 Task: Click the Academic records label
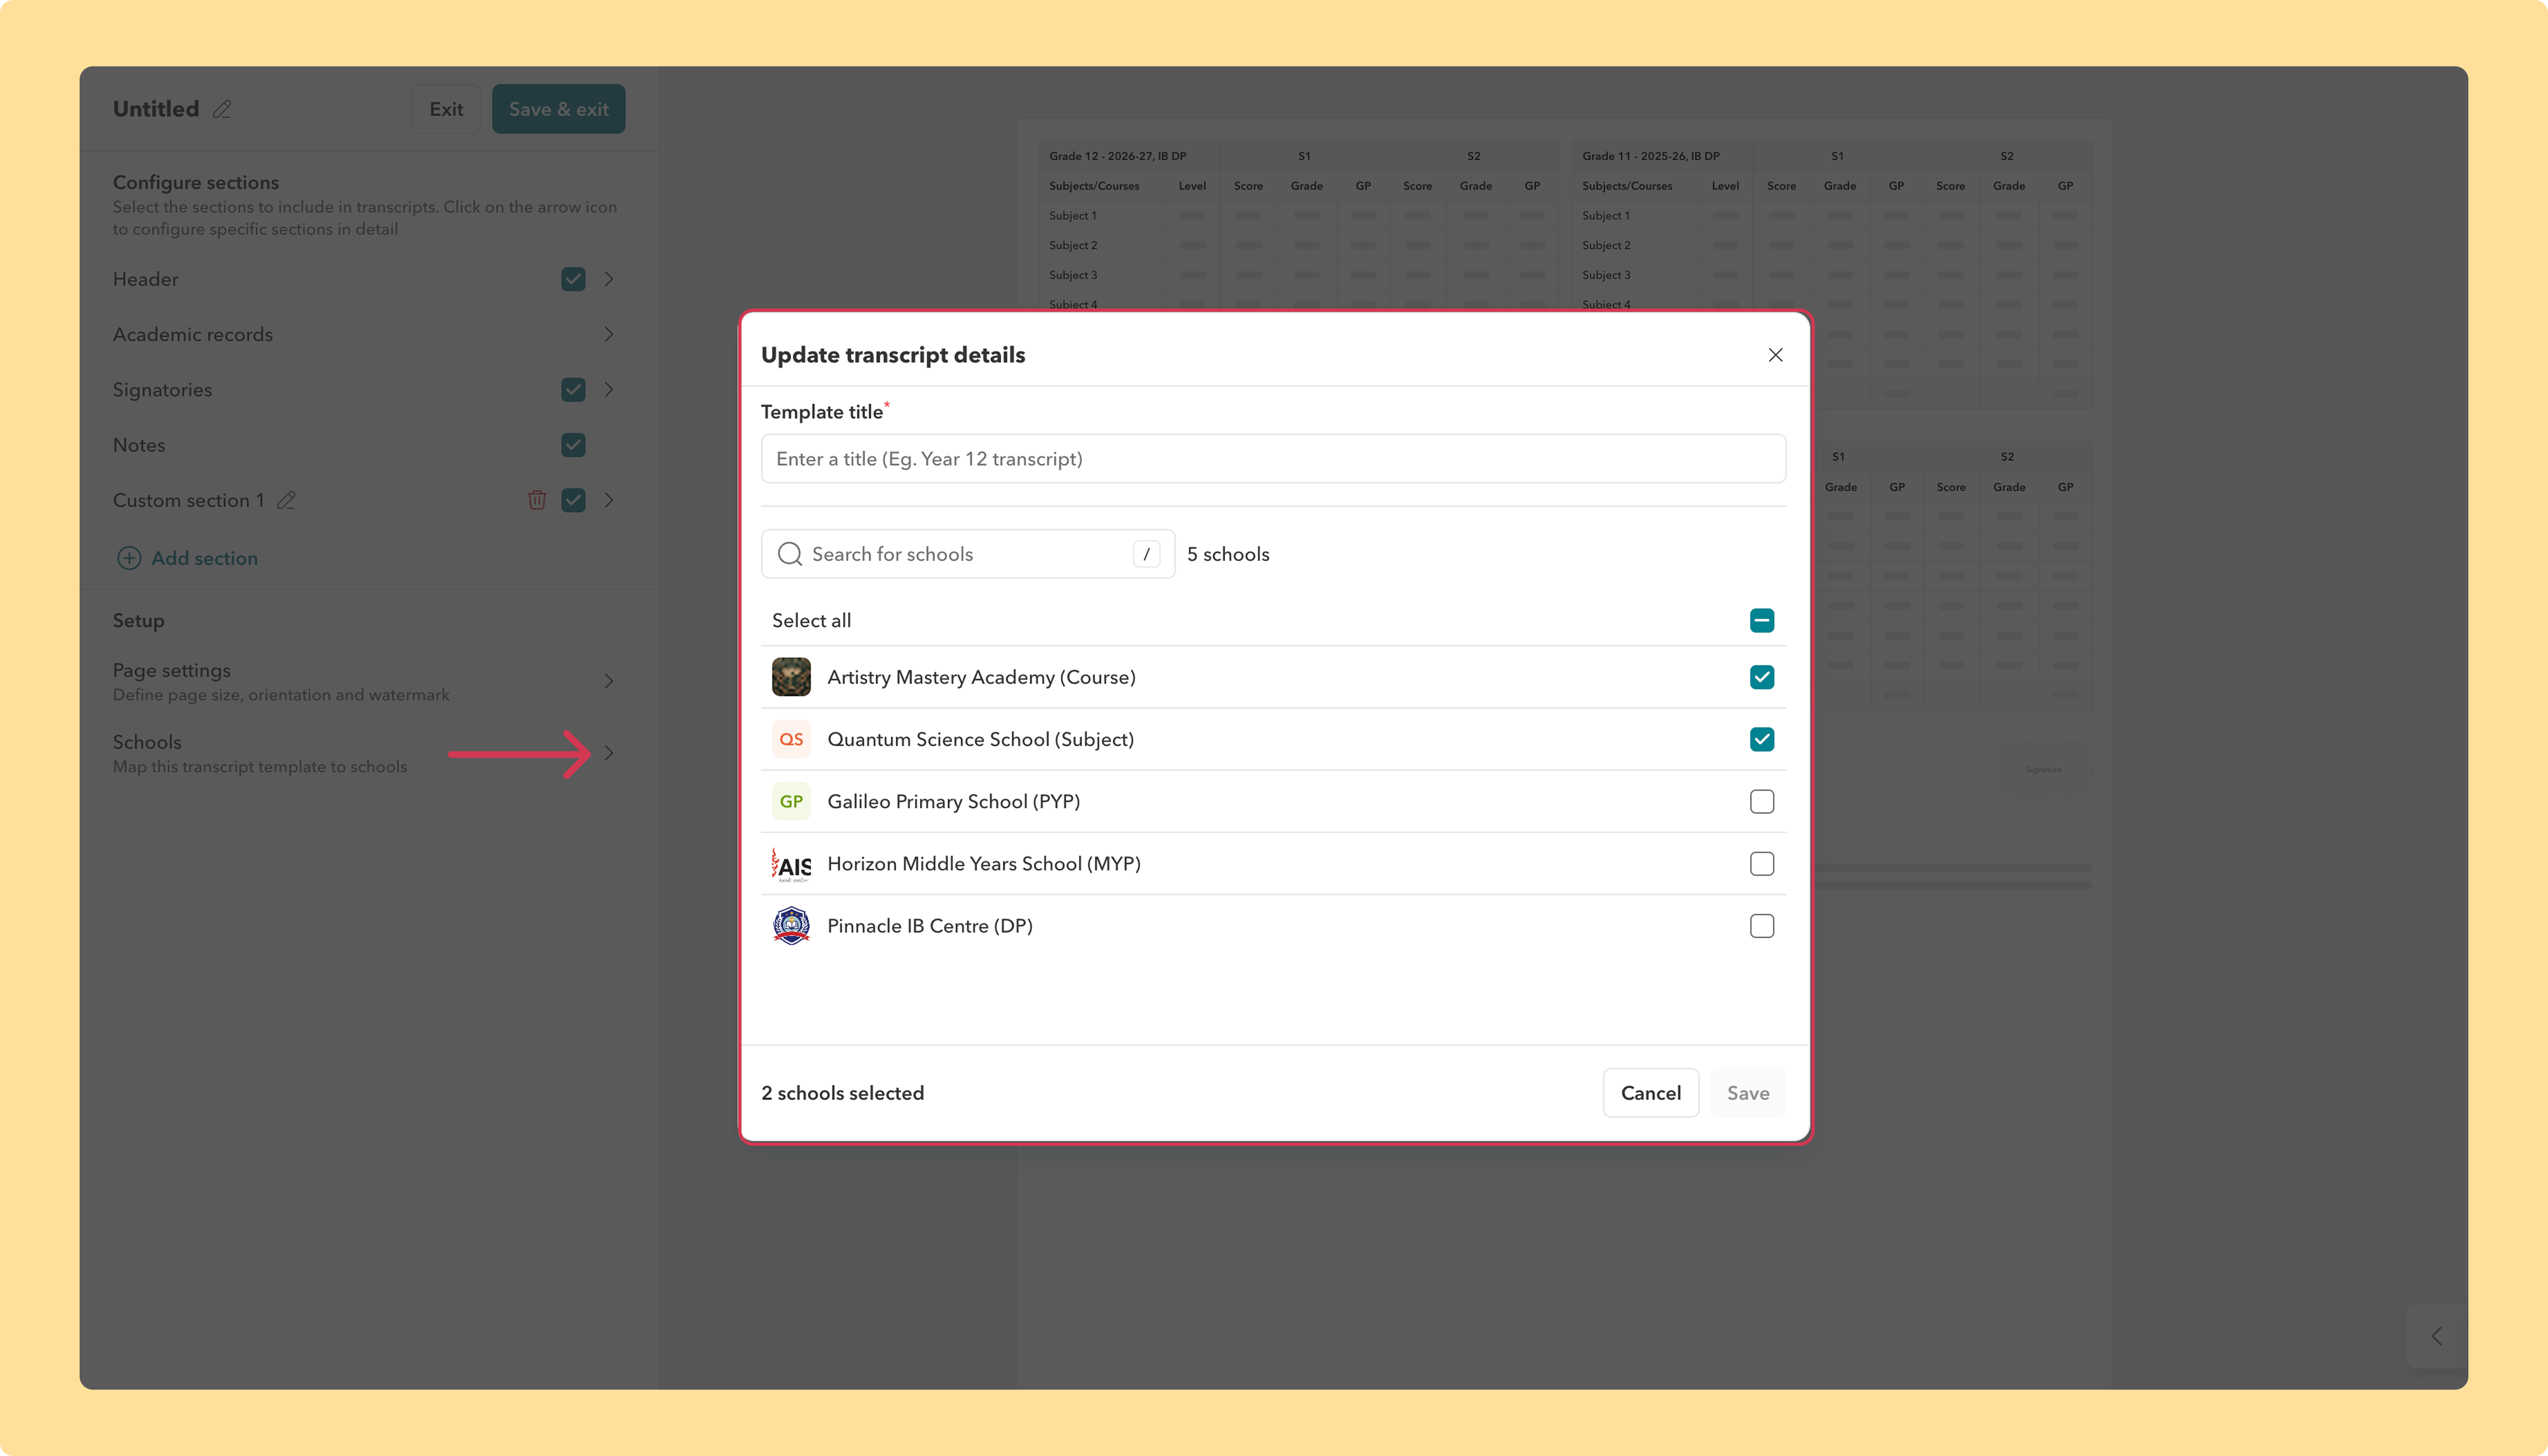coord(193,334)
